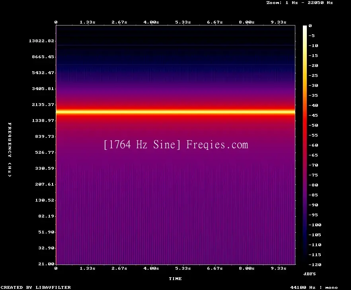The width and height of the screenshot is (351, 290).
Task: Click the bottom 5.33s time label
Action: point(183,268)
